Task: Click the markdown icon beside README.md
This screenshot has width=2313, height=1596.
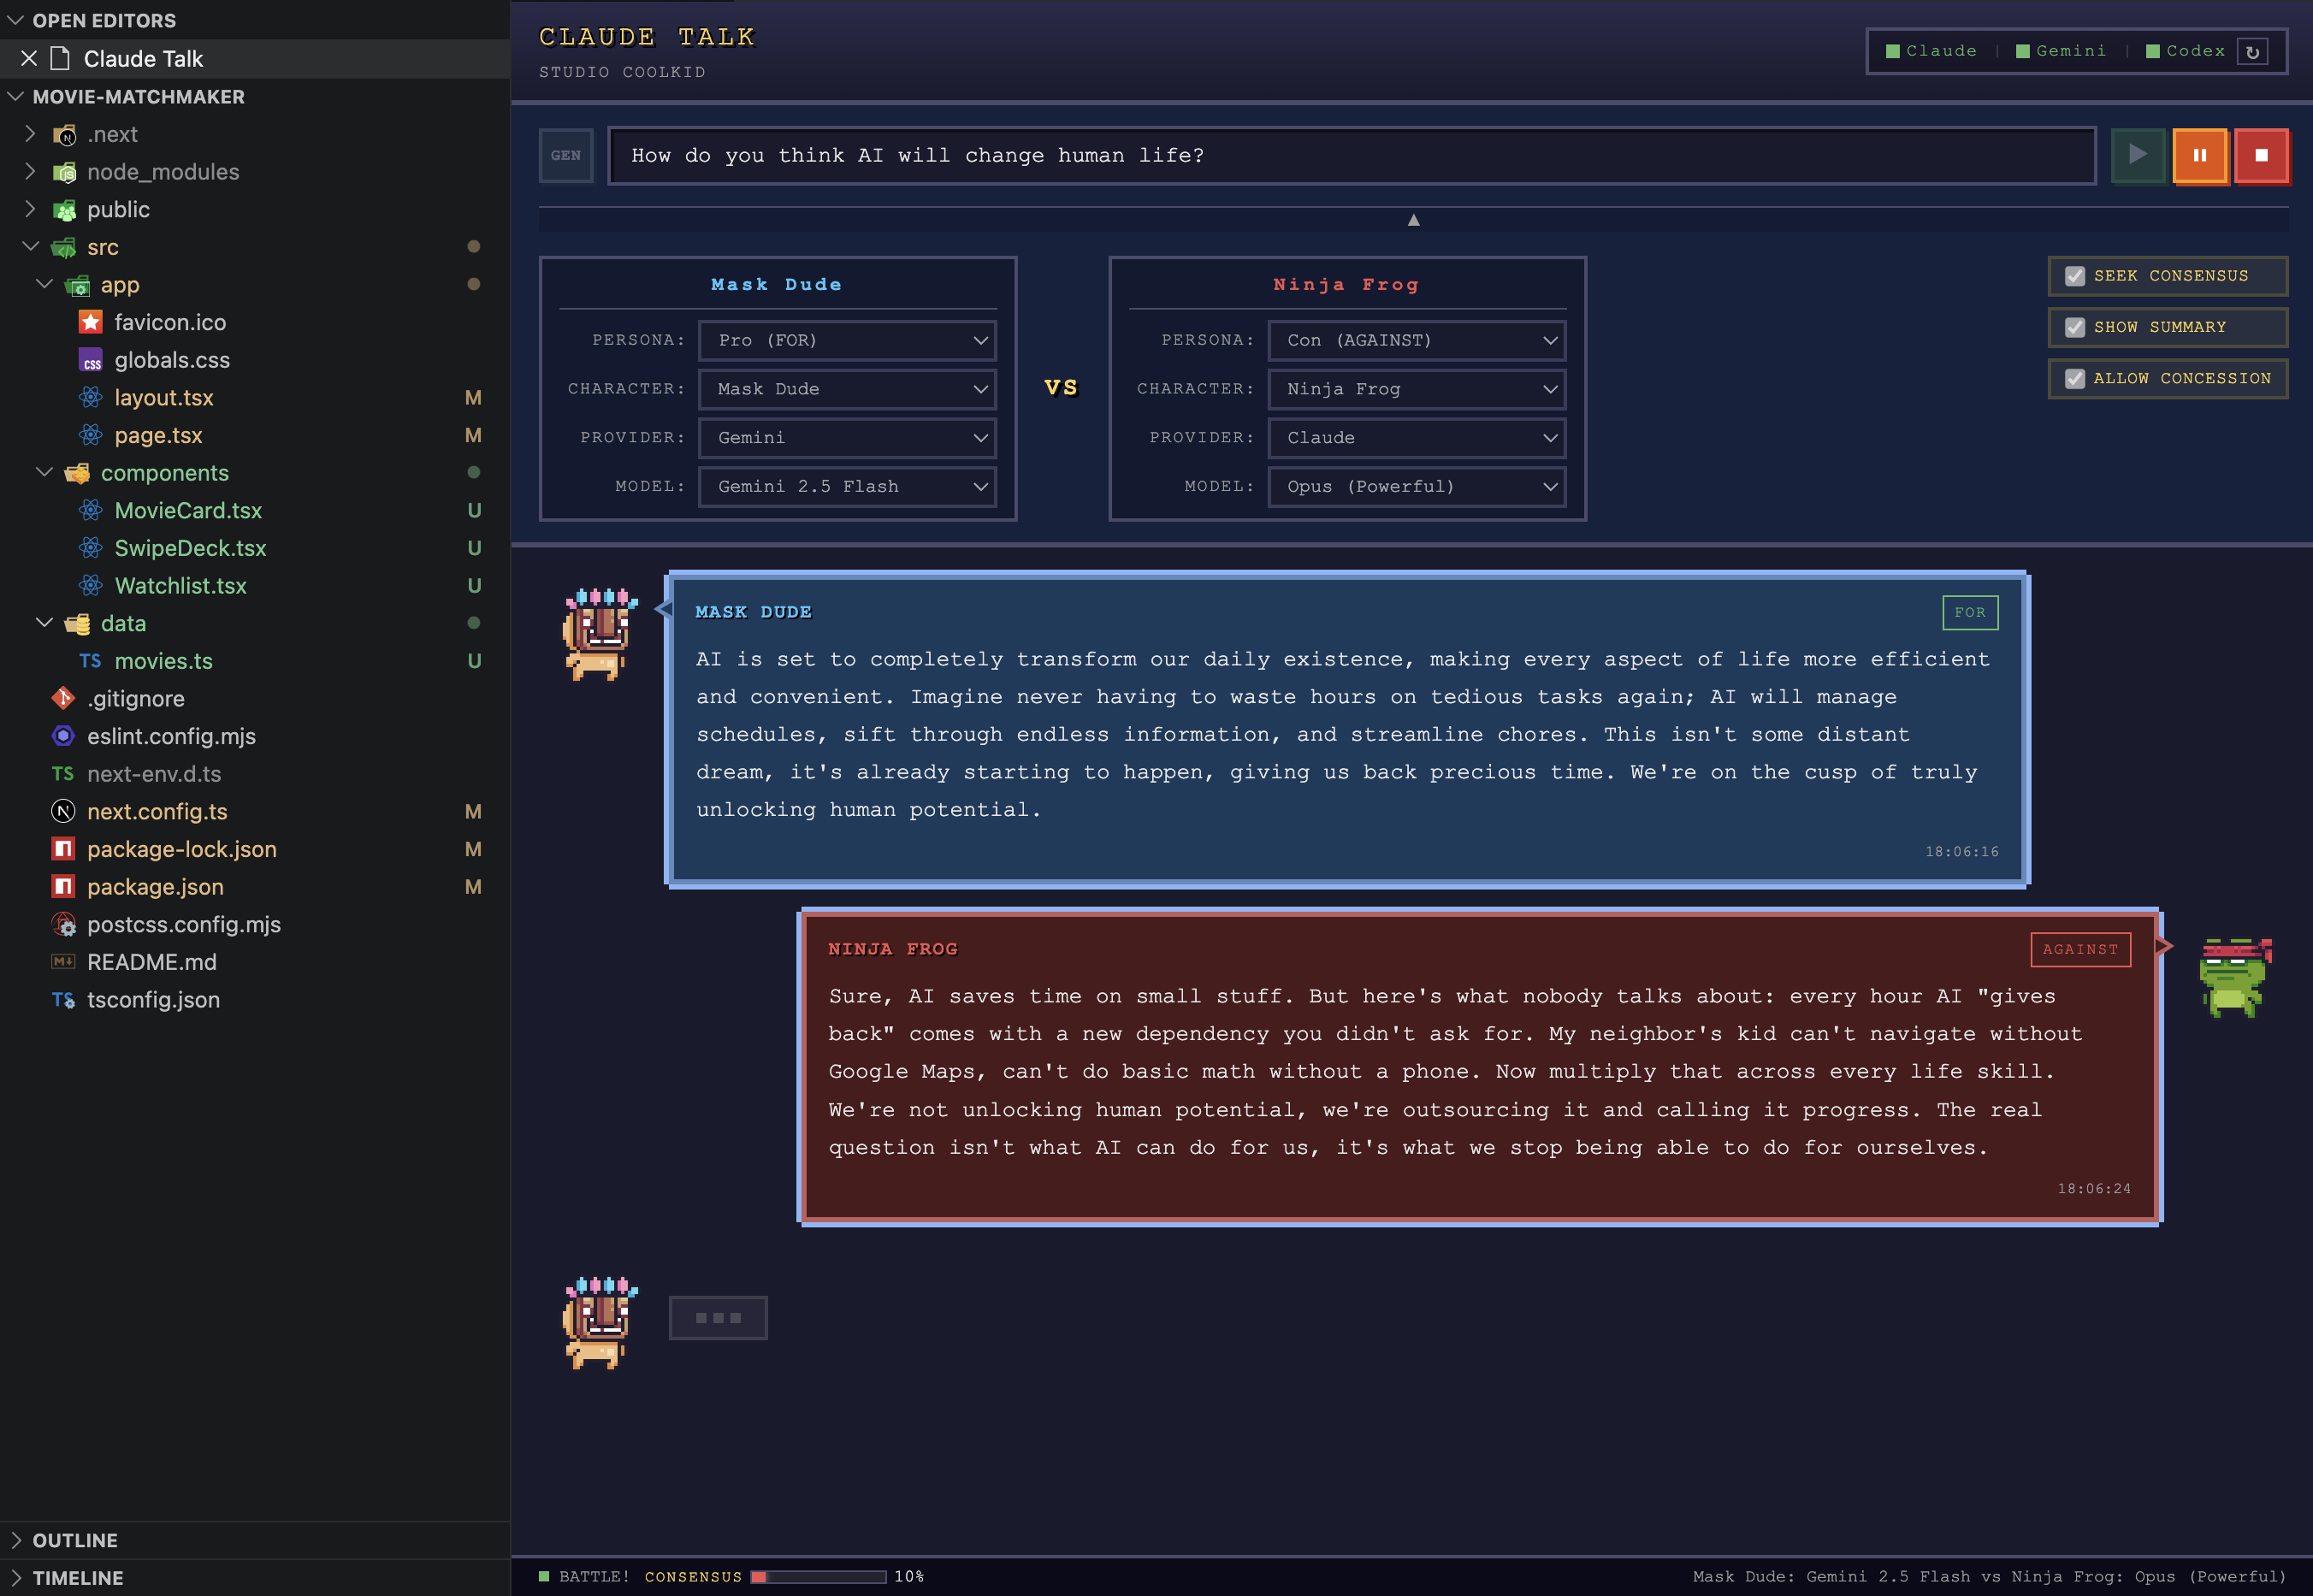Action: (x=64, y=962)
